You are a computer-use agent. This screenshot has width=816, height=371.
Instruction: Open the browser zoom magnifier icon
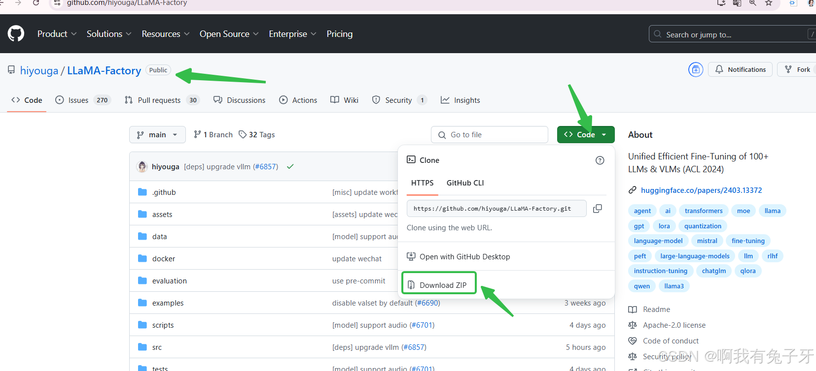pyautogui.click(x=753, y=3)
